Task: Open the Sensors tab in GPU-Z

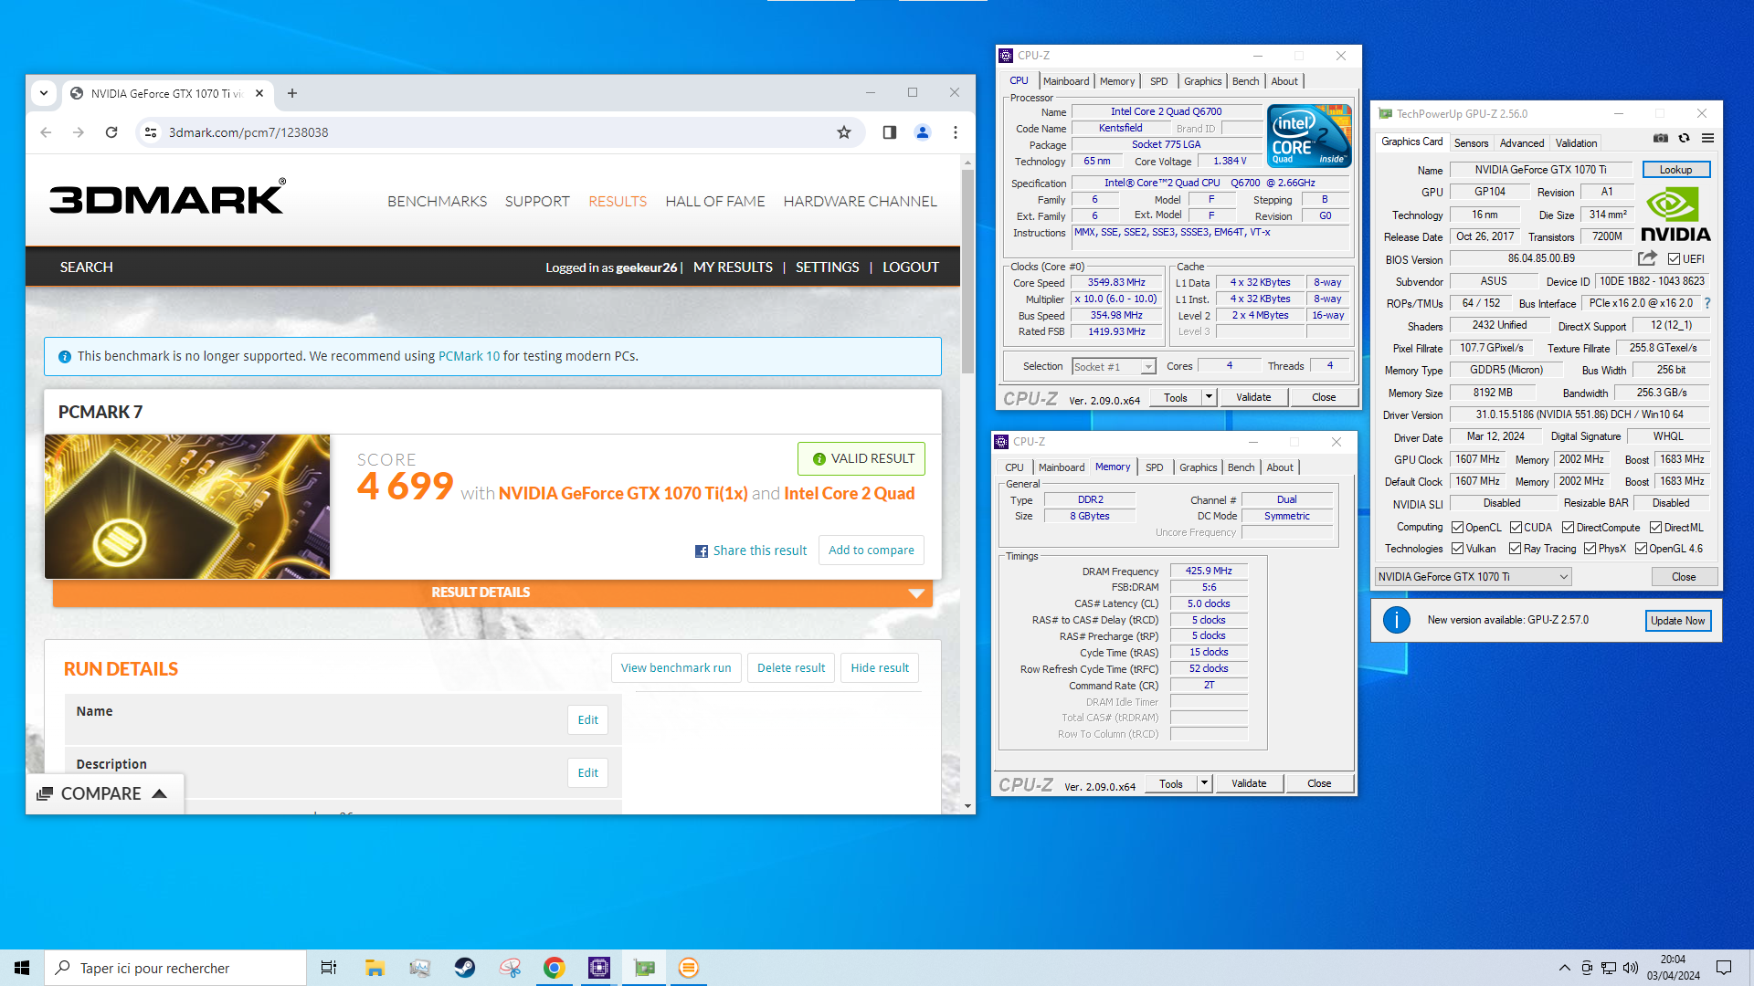Action: (x=1471, y=143)
